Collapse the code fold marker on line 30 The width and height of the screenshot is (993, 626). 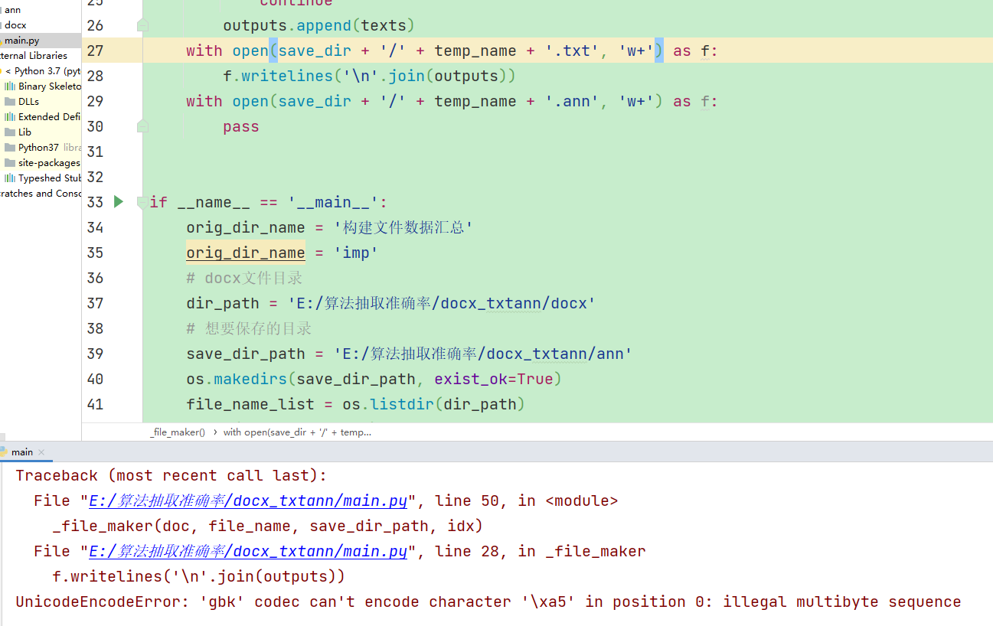coord(142,126)
